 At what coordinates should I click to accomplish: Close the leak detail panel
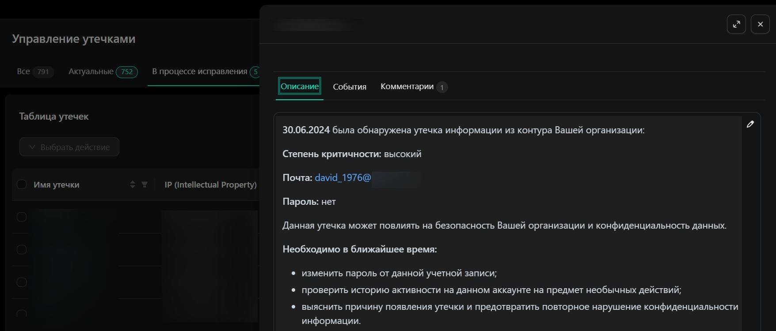pyautogui.click(x=760, y=24)
